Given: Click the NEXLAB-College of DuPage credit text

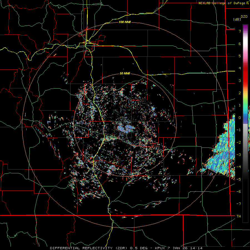Looking at the screenshot, I should coord(224,3).
